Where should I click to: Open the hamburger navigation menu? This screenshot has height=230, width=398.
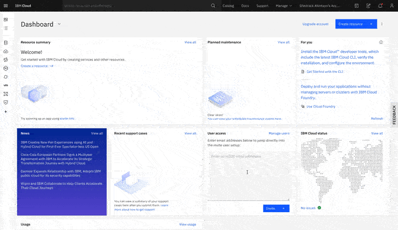click(x=5, y=5)
